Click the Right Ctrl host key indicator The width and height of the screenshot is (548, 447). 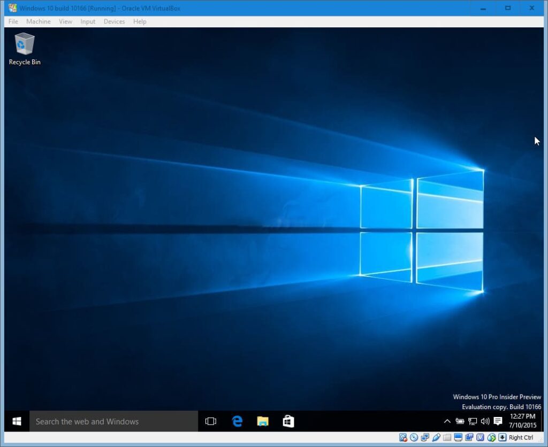click(x=520, y=437)
